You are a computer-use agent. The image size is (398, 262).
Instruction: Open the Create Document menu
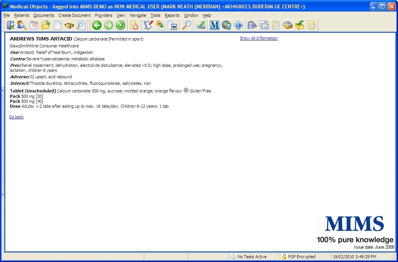pos(74,15)
